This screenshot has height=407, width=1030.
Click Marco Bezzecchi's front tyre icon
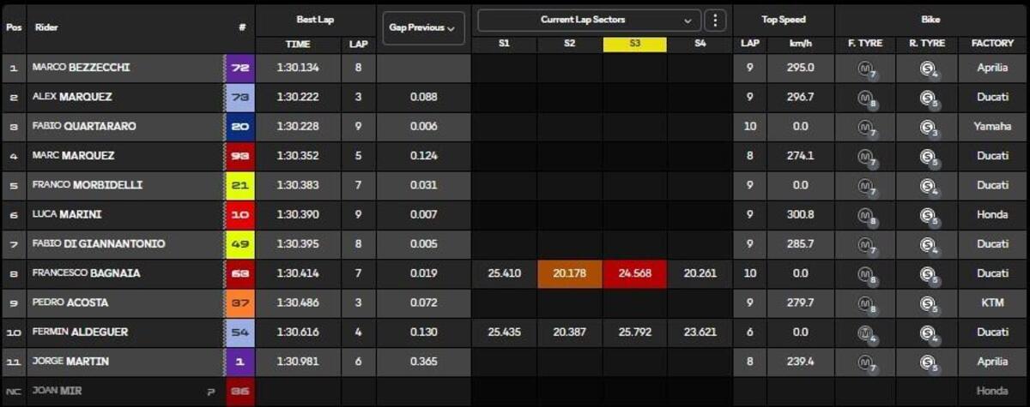tap(865, 69)
